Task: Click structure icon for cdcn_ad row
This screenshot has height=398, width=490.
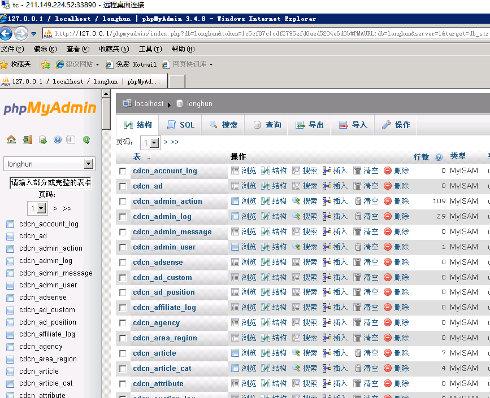Action: [x=265, y=186]
